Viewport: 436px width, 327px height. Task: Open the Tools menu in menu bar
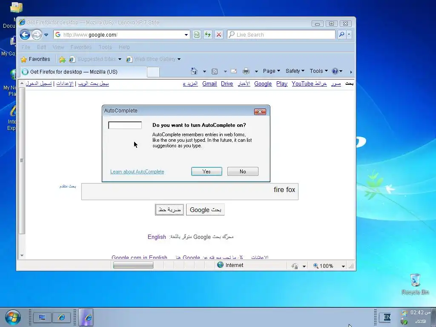click(x=105, y=47)
